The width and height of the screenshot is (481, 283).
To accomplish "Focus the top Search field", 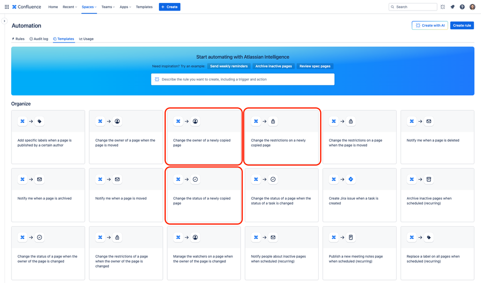I will [413, 7].
